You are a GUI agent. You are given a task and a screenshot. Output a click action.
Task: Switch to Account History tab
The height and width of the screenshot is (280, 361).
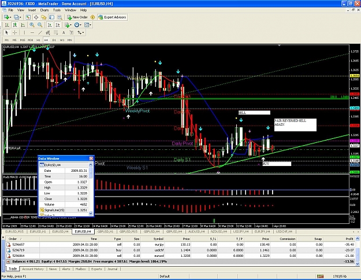click(x=33, y=269)
